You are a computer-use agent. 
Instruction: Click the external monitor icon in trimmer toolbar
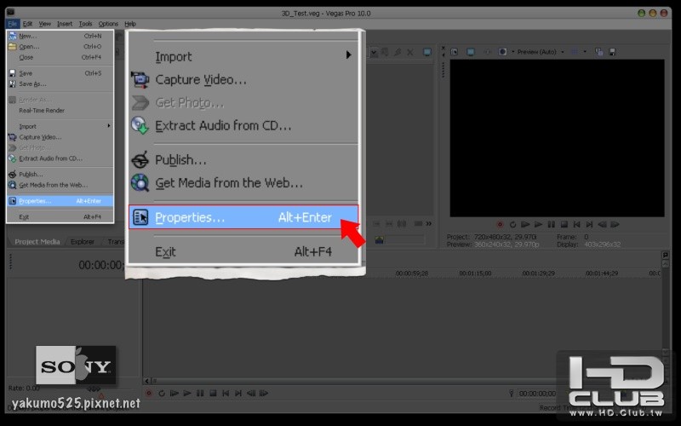427,52
